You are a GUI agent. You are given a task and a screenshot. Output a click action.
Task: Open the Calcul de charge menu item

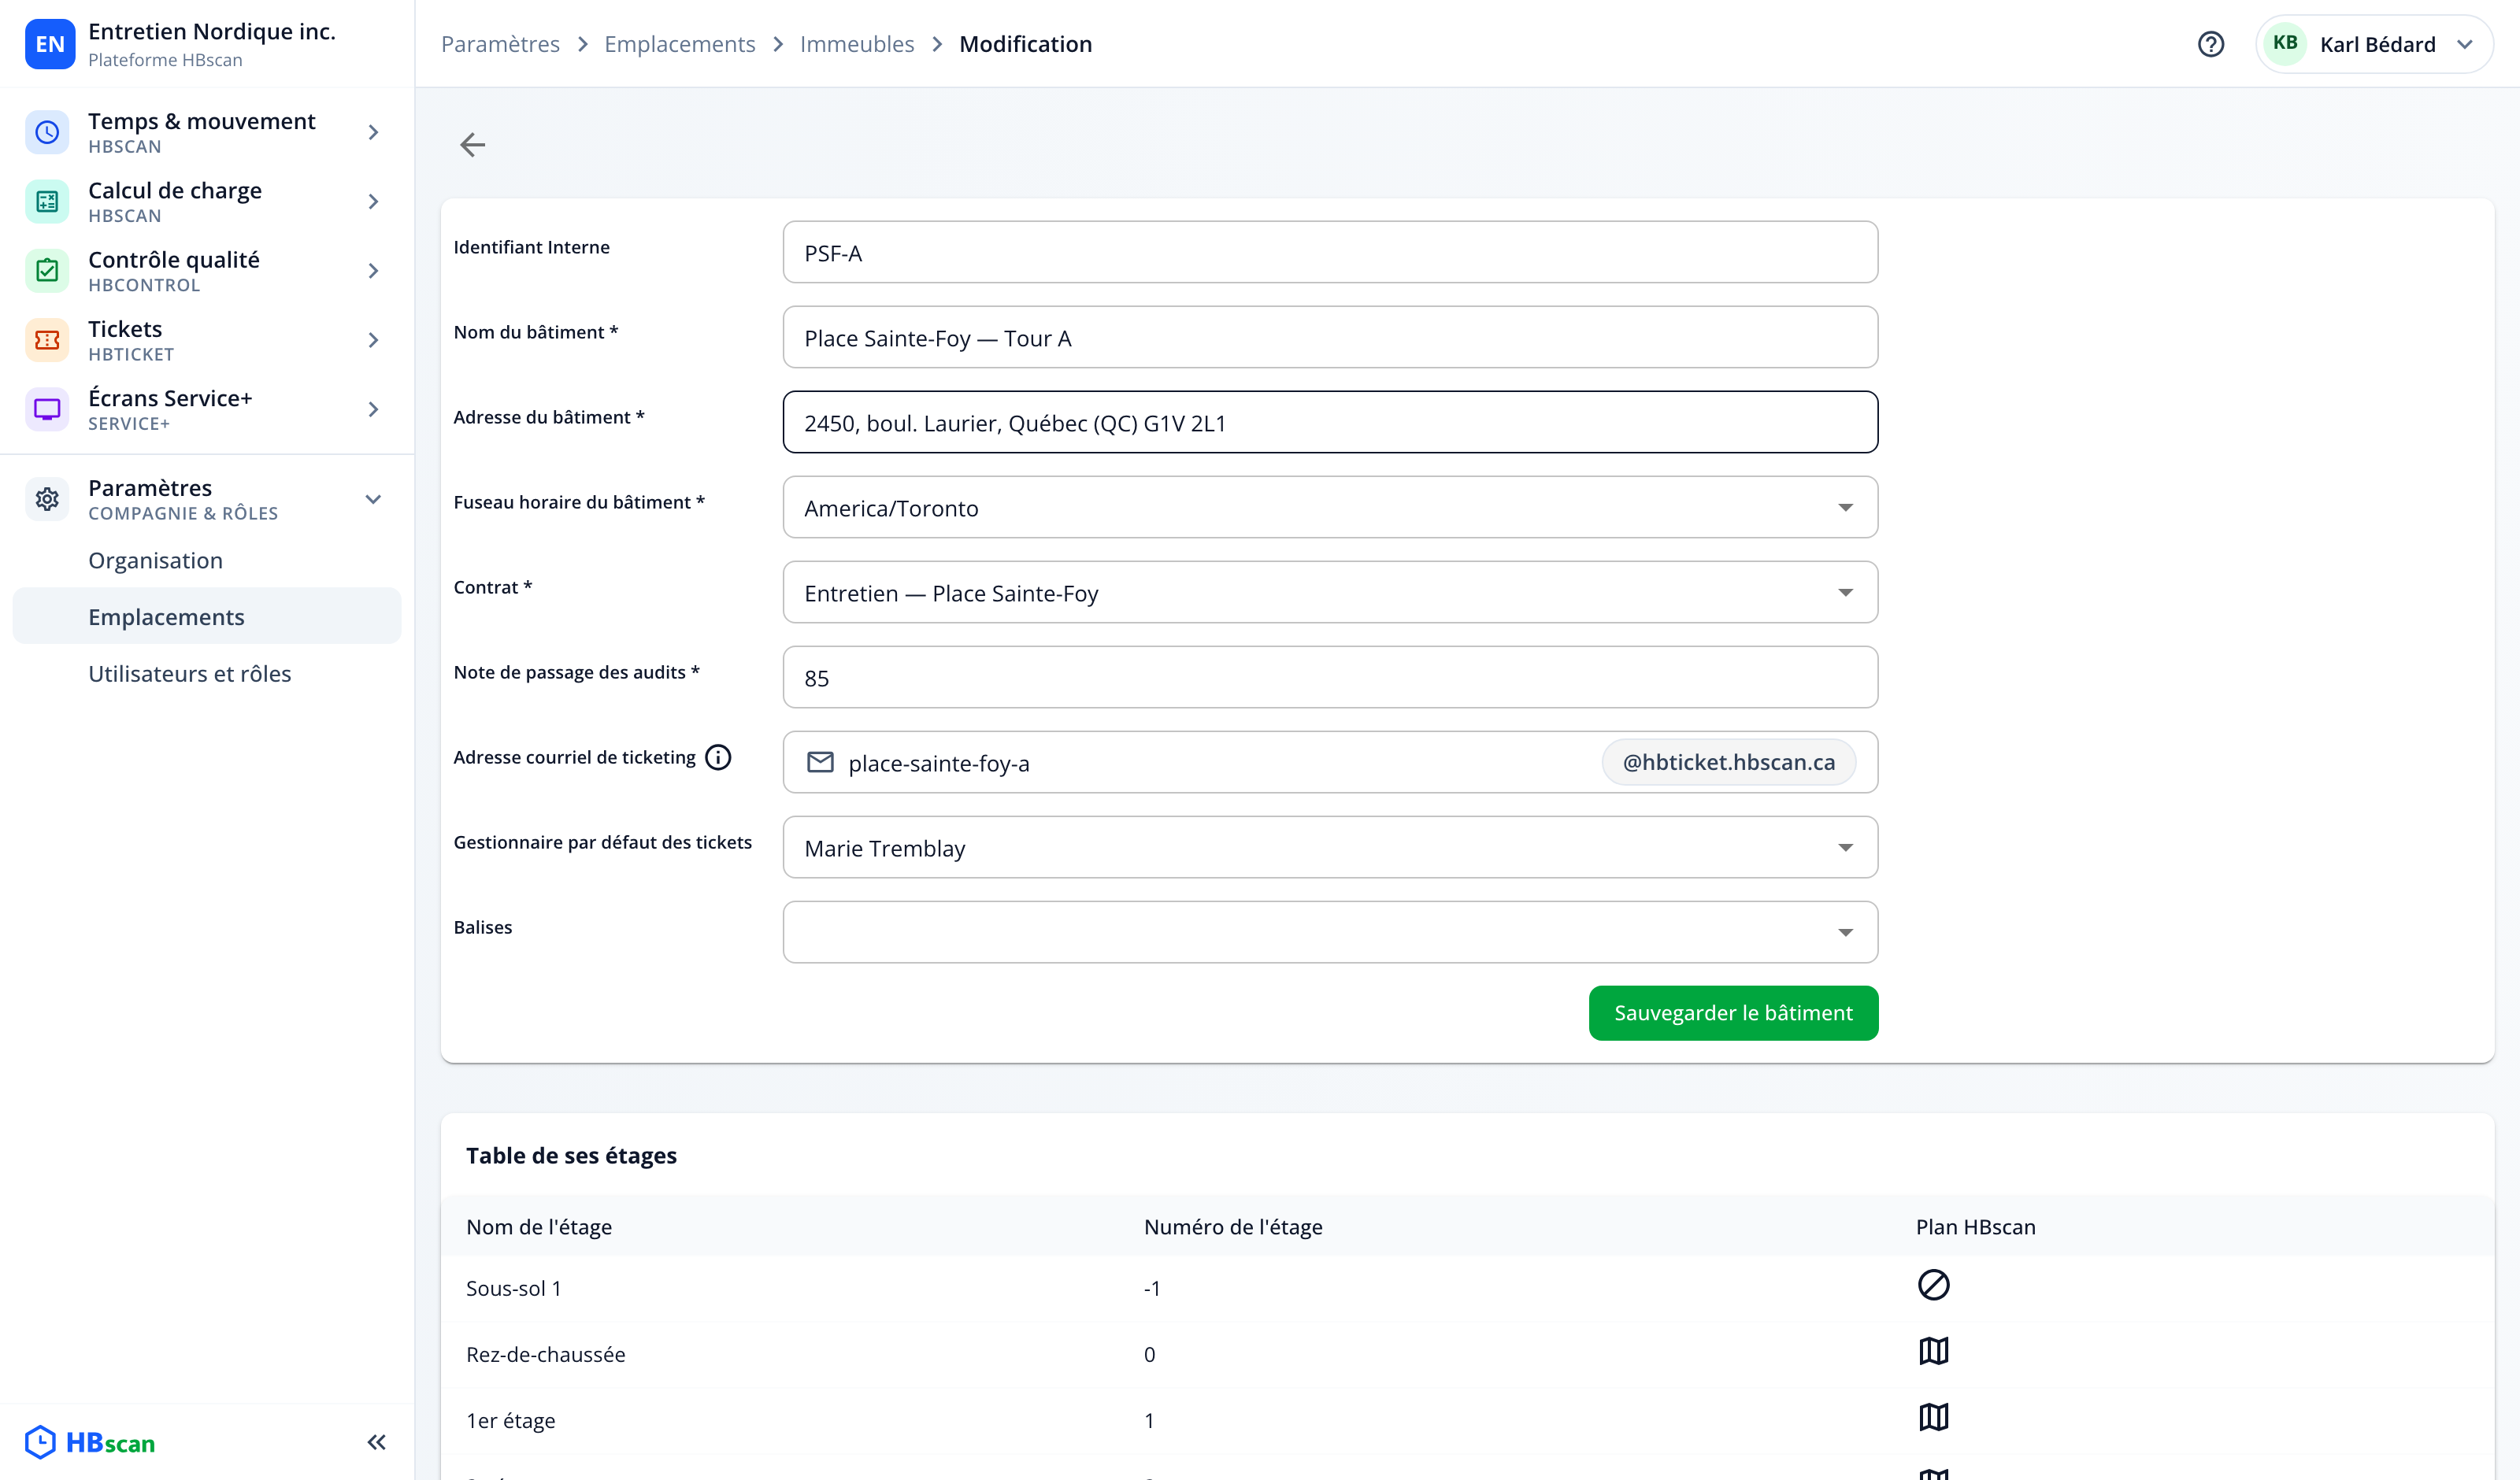[x=207, y=201]
